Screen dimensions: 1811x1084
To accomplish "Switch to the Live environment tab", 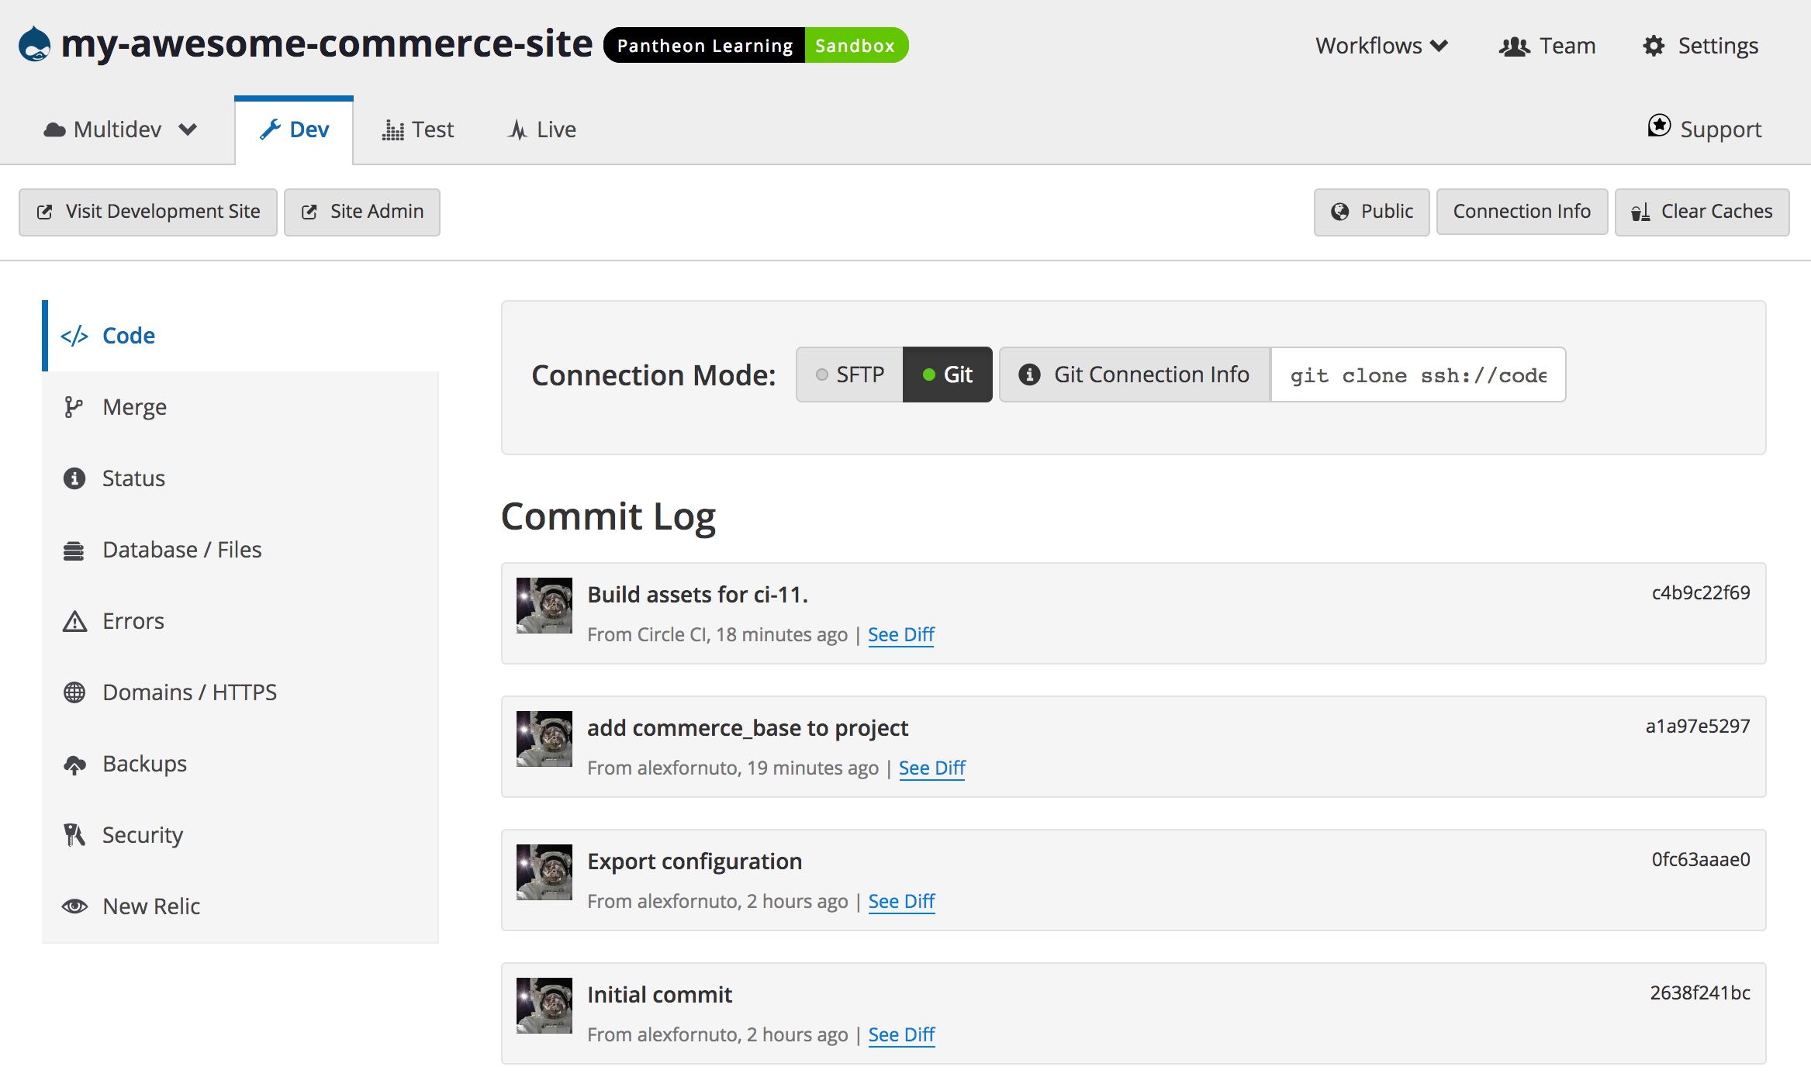I will (x=542, y=129).
